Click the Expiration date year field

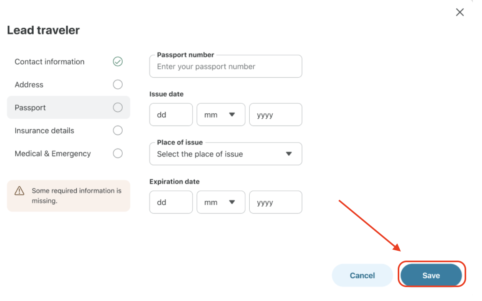pyautogui.click(x=275, y=202)
